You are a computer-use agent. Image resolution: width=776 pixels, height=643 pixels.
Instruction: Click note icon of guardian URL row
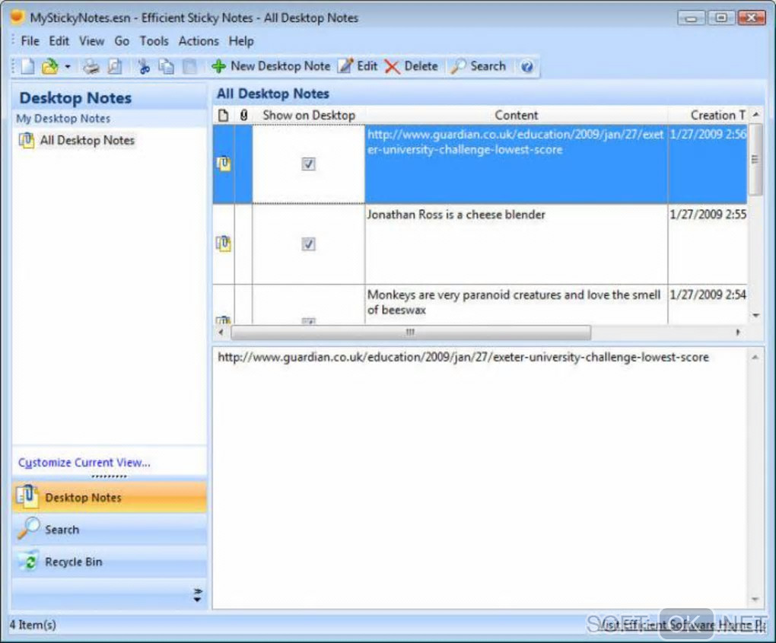click(x=224, y=164)
